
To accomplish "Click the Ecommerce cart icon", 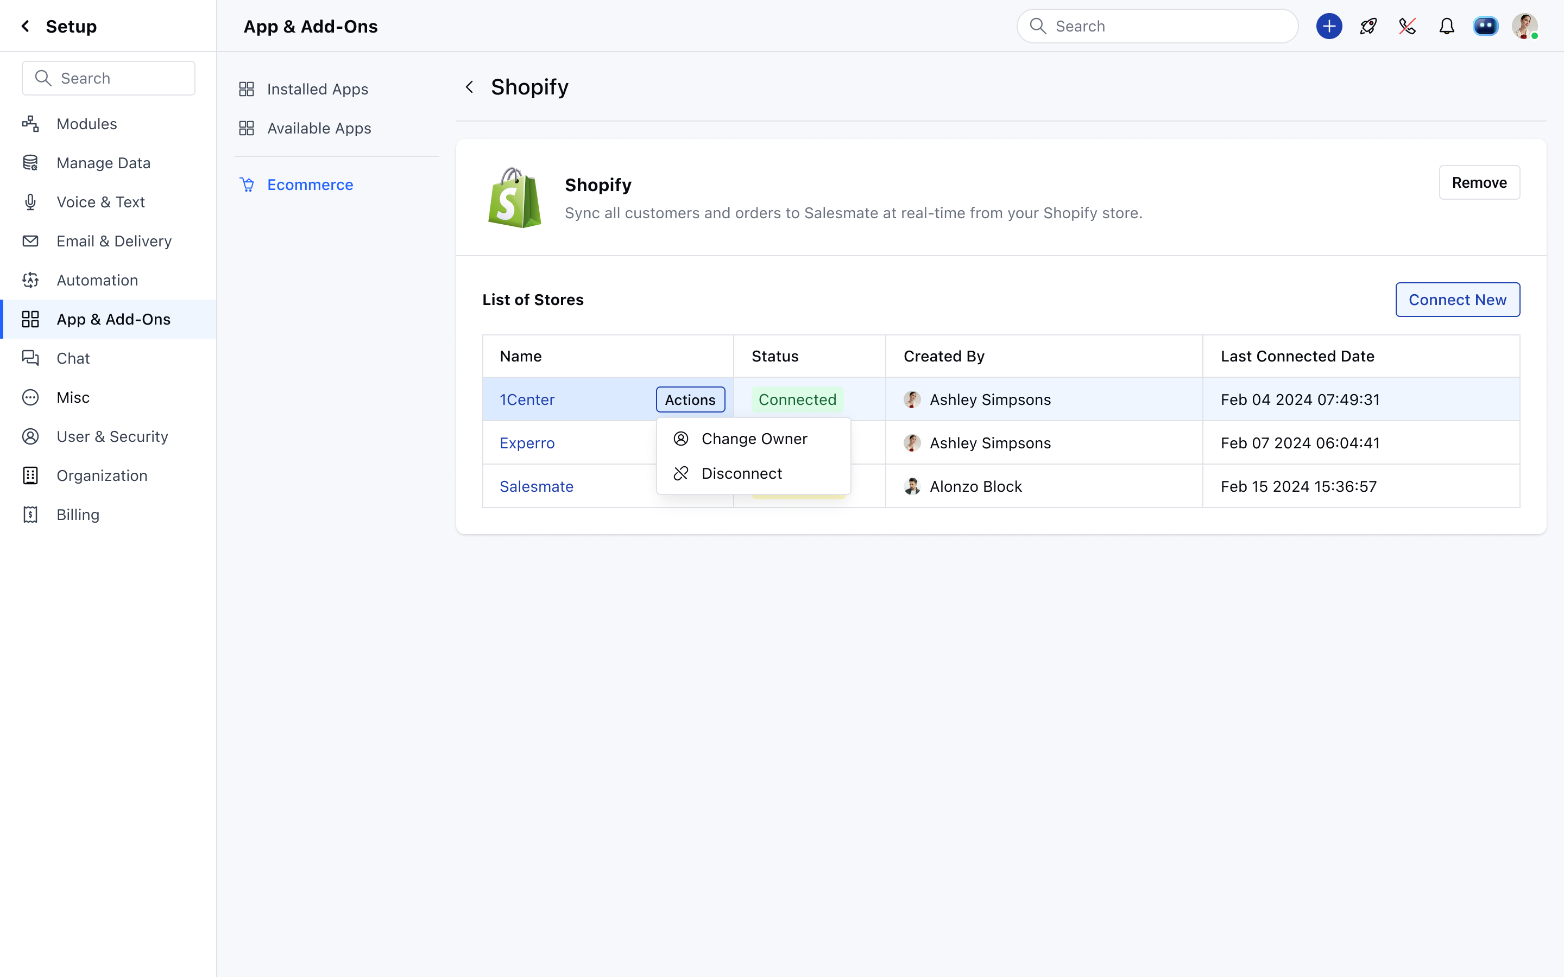I will (247, 185).
